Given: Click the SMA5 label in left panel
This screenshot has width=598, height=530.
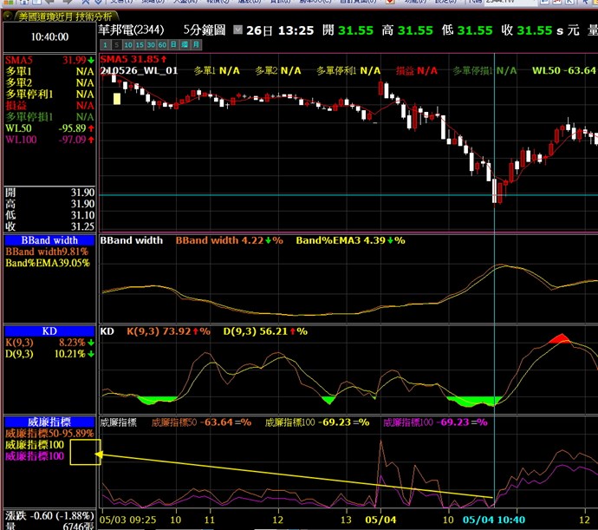Looking at the screenshot, I should [x=21, y=60].
